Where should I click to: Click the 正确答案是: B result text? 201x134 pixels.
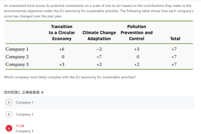(x=33, y=92)
